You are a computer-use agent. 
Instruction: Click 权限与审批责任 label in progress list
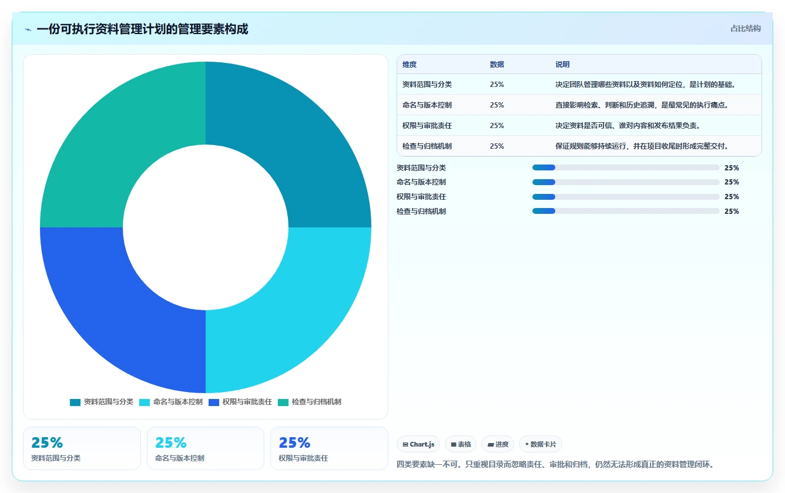(421, 197)
